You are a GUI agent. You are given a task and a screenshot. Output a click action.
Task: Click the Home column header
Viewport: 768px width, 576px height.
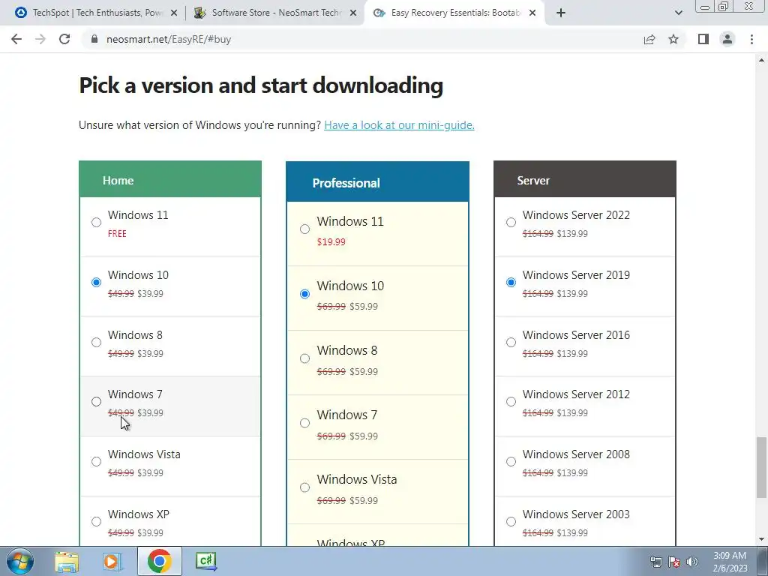click(170, 179)
